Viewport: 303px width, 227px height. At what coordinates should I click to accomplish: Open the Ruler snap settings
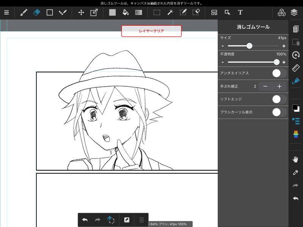(x=296, y=68)
